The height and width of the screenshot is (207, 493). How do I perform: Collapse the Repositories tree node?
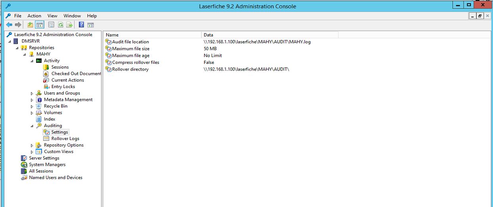[x=17, y=48]
